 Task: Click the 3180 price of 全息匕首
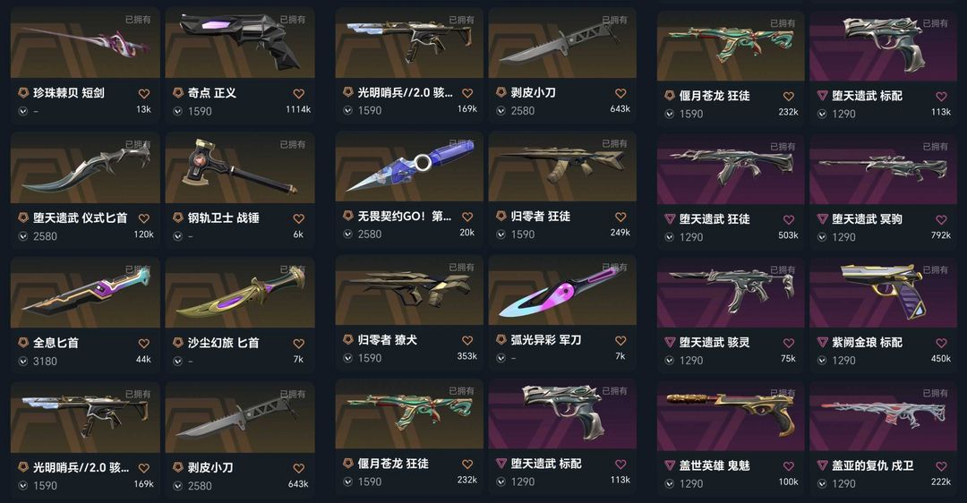45,362
